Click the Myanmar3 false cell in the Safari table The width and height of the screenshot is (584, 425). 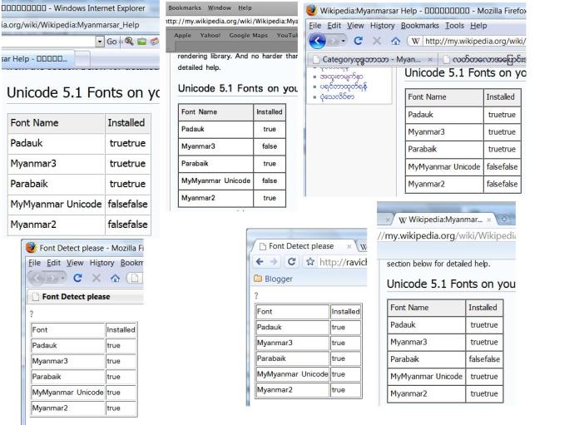(x=270, y=146)
